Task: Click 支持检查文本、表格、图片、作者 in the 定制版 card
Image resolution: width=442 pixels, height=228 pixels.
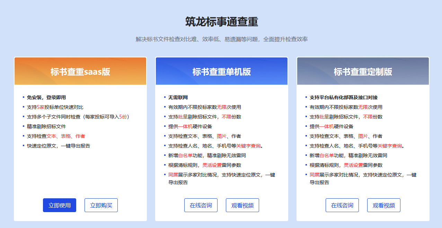Action: [346, 136]
